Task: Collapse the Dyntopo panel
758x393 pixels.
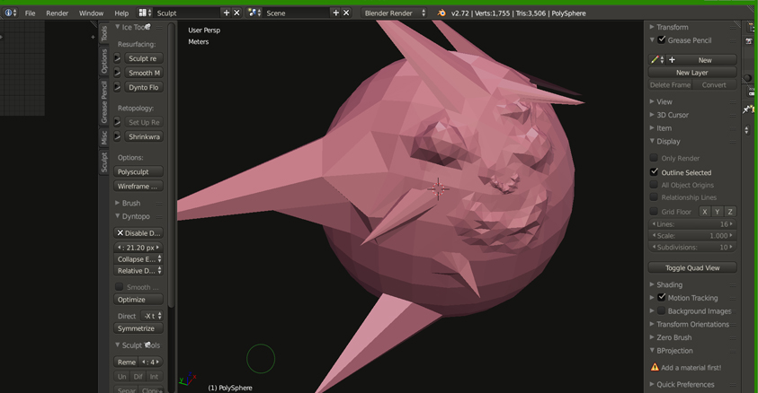Action: 118,216
